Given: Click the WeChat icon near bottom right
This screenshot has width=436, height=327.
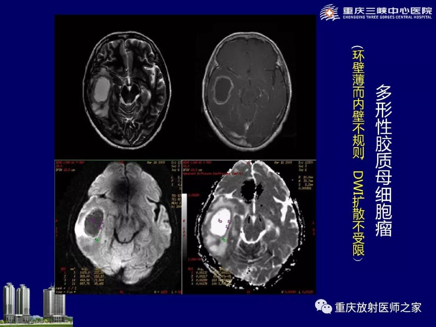Looking at the screenshot, I should pyautogui.click(x=323, y=306).
